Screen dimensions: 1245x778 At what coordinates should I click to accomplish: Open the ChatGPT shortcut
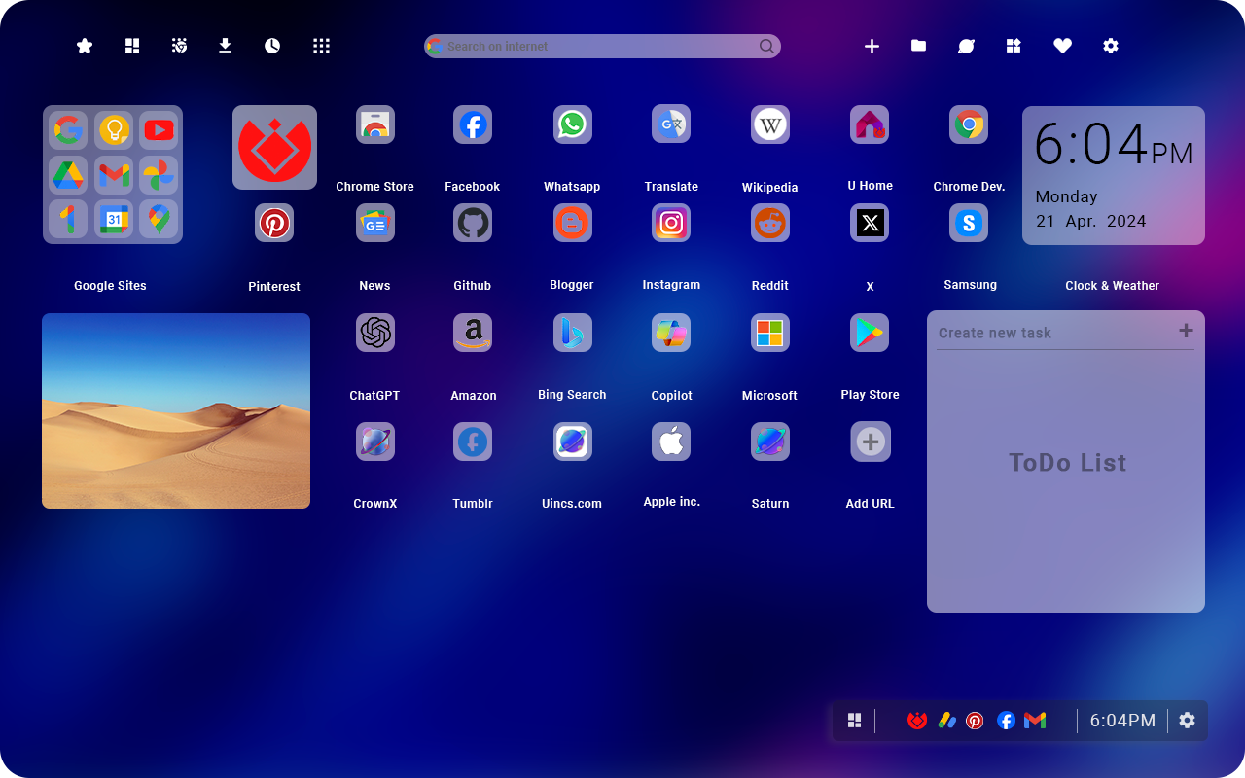[375, 333]
